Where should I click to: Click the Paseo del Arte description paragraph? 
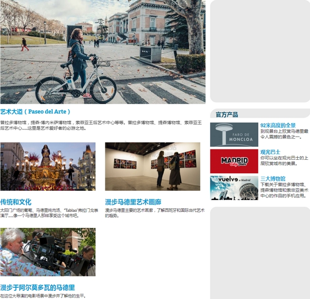coord(101,125)
